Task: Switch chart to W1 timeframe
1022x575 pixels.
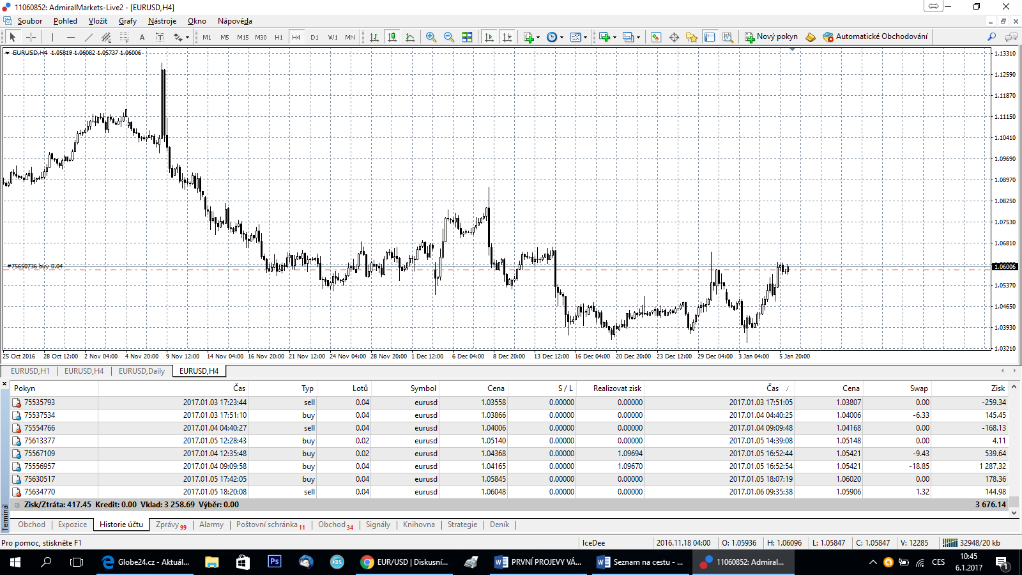Action: pos(333,37)
